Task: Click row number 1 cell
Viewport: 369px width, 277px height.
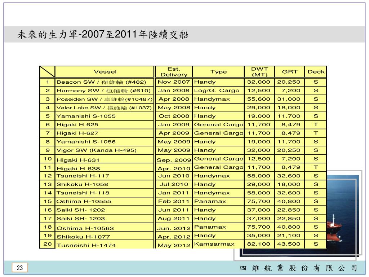Action: [47, 82]
